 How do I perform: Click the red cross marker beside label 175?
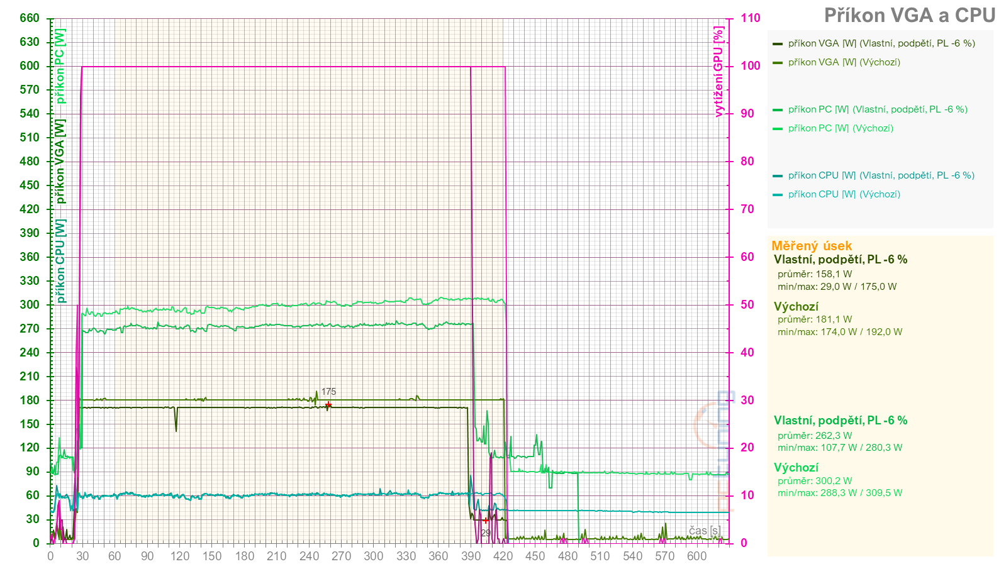[x=328, y=405]
